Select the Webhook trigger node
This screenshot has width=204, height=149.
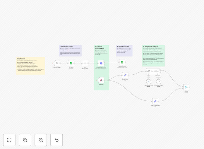click(101, 80)
